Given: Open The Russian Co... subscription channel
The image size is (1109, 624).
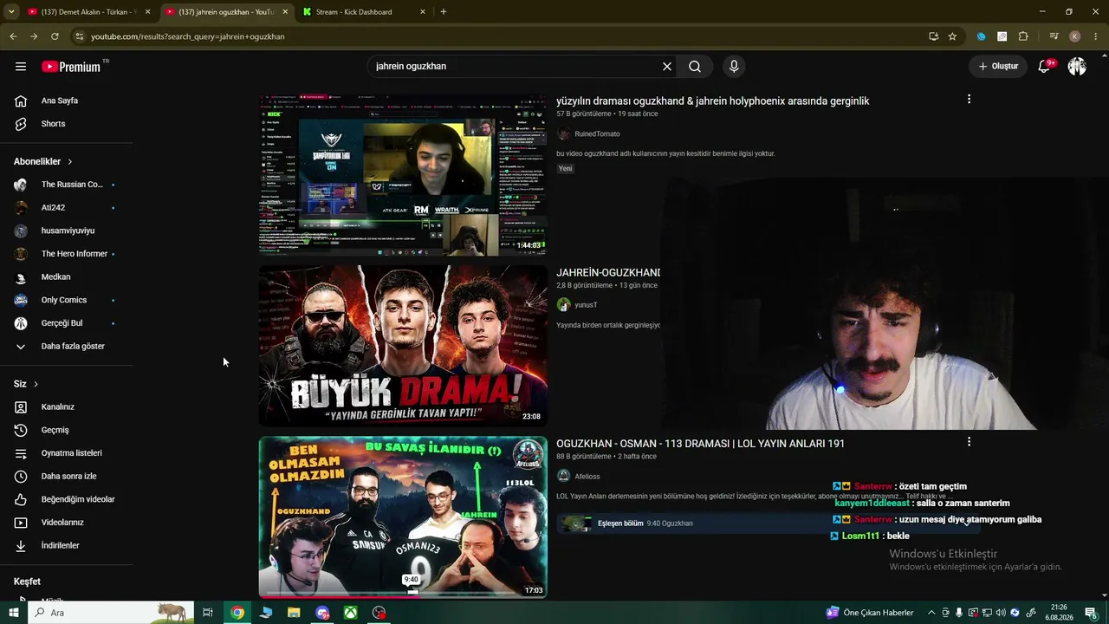Looking at the screenshot, I should coord(67,185).
